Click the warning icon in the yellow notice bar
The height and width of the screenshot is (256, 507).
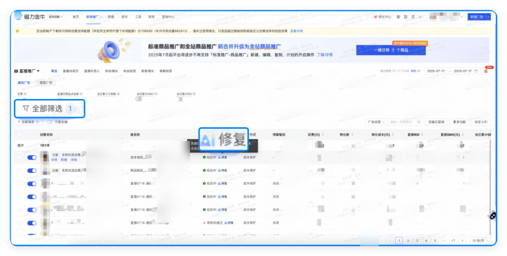17,31
